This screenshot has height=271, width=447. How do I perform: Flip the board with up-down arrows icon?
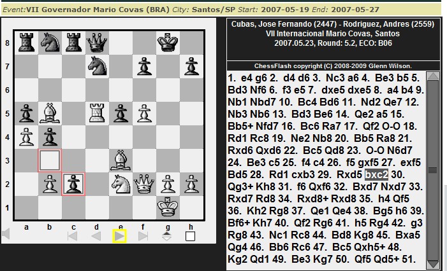click(166, 236)
